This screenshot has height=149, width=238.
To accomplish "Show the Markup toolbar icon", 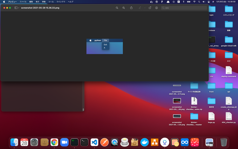I will click(x=157, y=8).
